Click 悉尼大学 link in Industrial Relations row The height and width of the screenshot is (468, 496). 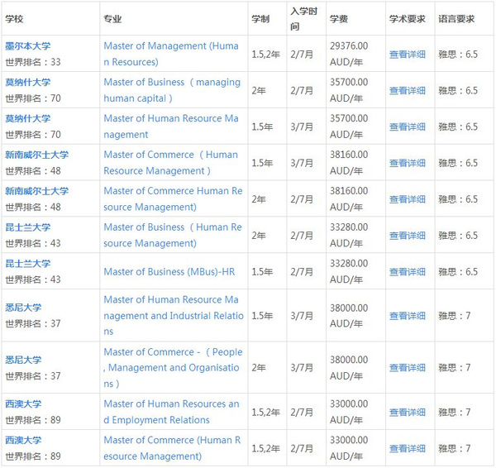(23, 308)
